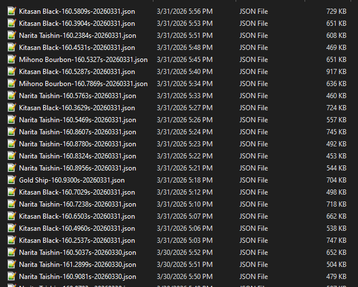Select file name Narita Taishin-160.5469s-20260331.json
This screenshot has width=358, height=287.
tap(78, 120)
